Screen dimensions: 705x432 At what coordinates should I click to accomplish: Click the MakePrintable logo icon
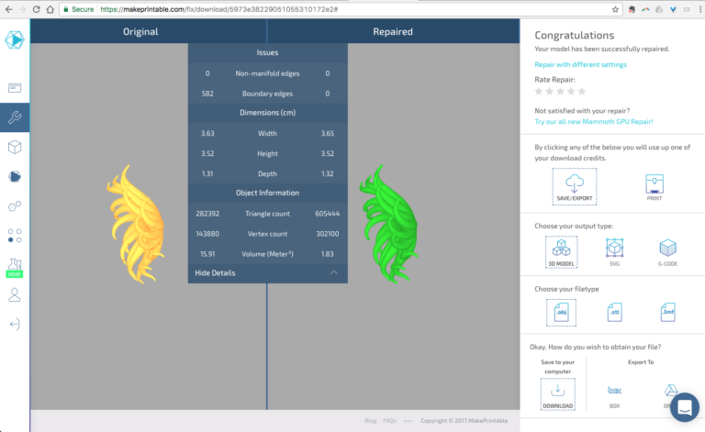point(15,40)
